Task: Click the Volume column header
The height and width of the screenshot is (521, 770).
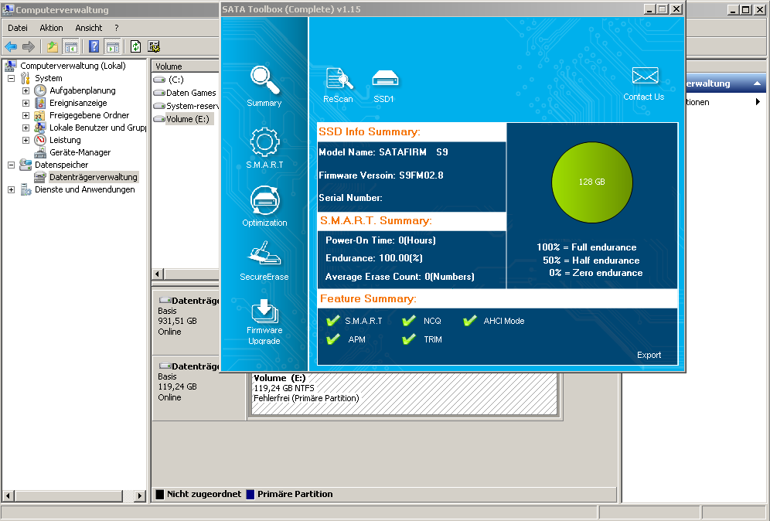Action: tap(186, 66)
